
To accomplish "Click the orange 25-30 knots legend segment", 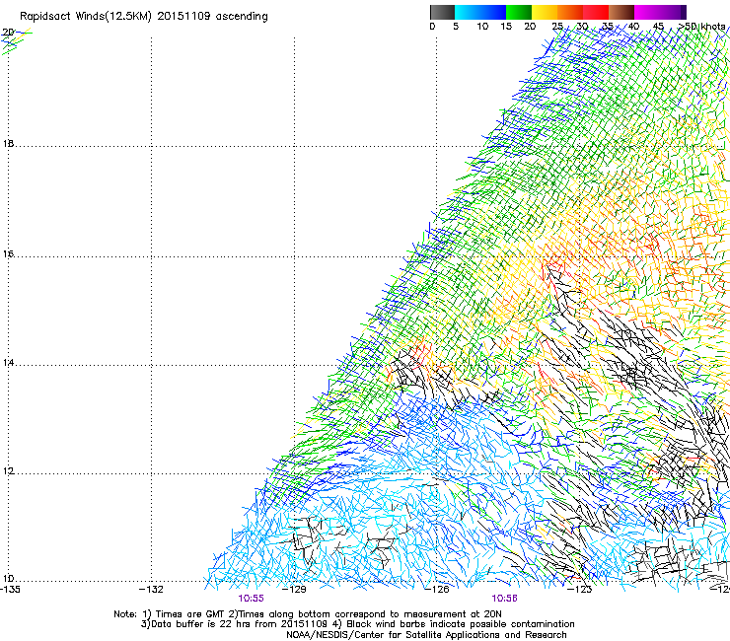I will click(570, 12).
